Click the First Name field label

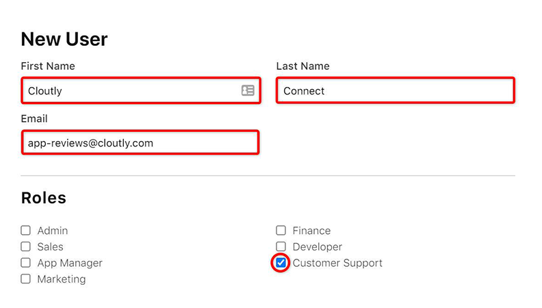[48, 66]
